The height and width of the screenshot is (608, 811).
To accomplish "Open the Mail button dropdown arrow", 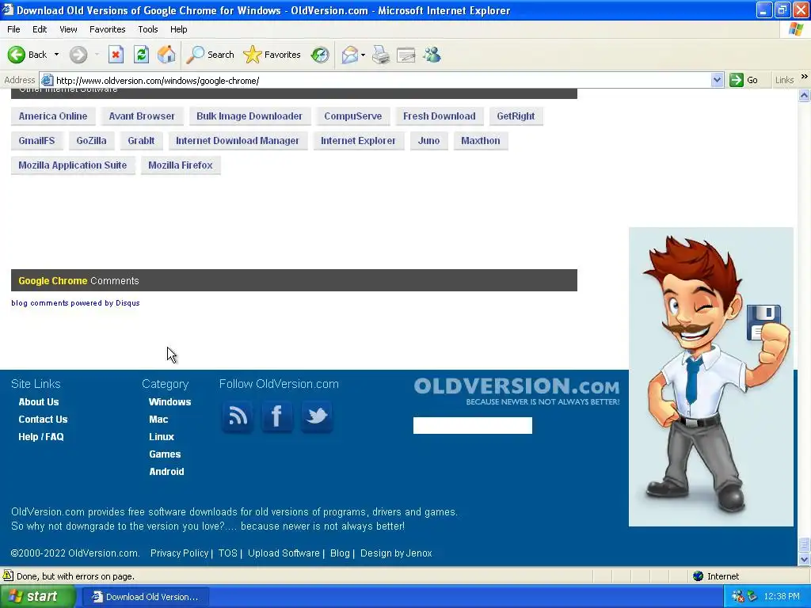I will point(363,55).
